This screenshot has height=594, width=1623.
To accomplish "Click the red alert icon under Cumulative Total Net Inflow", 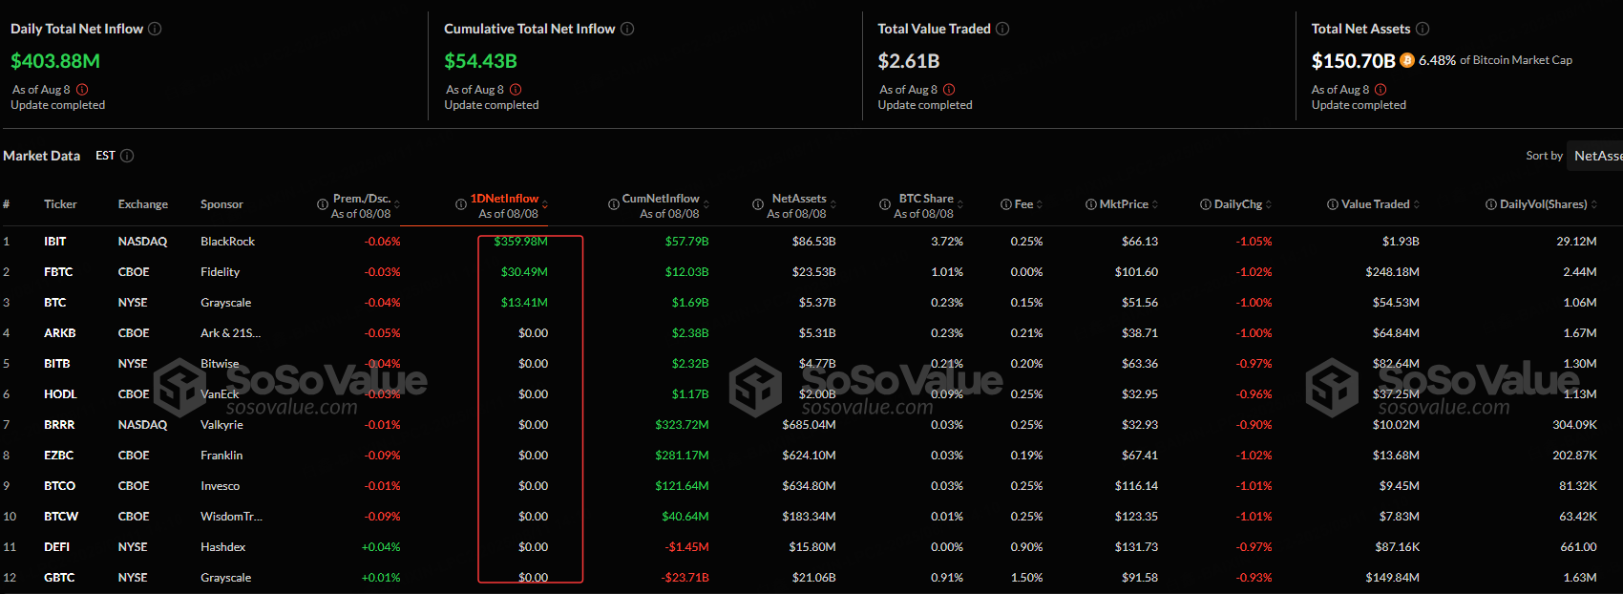I will tap(516, 90).
